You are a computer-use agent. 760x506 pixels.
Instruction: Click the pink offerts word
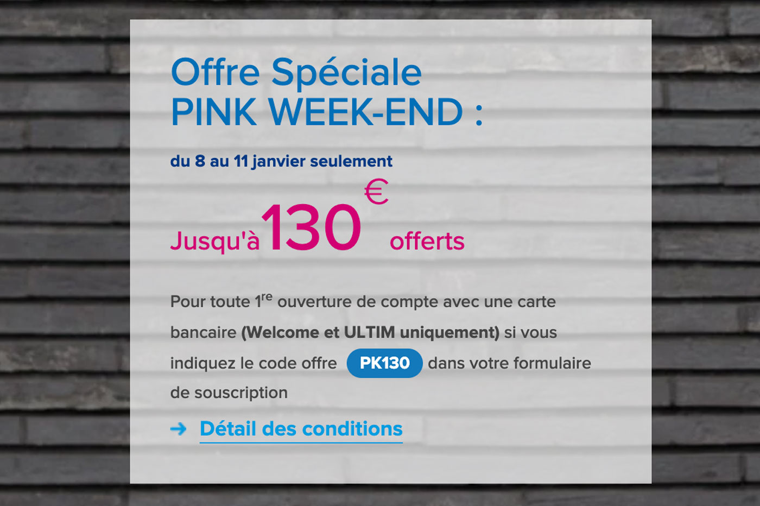point(427,241)
